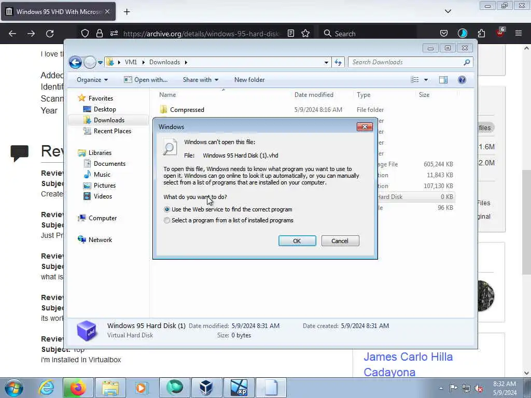Toggle Firefox reader view icon
The image size is (531, 398).
pyautogui.click(x=290, y=33)
